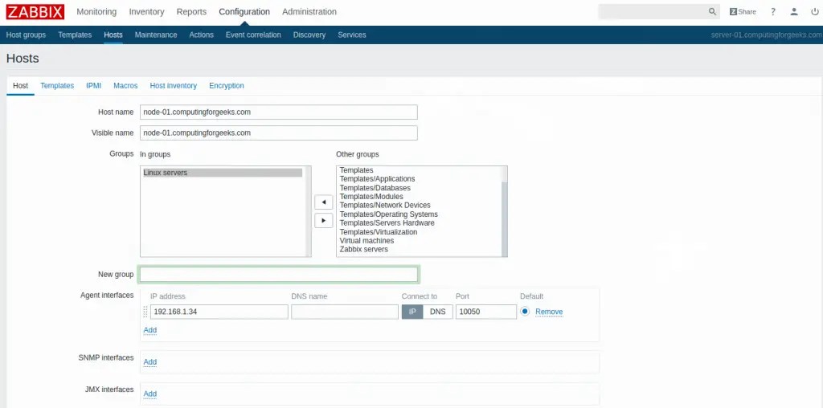Click the Host name field
Screen dimensions: 823x408
279,112
